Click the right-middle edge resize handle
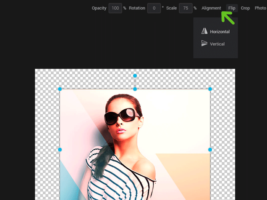This screenshot has height=200, width=267. click(210, 150)
